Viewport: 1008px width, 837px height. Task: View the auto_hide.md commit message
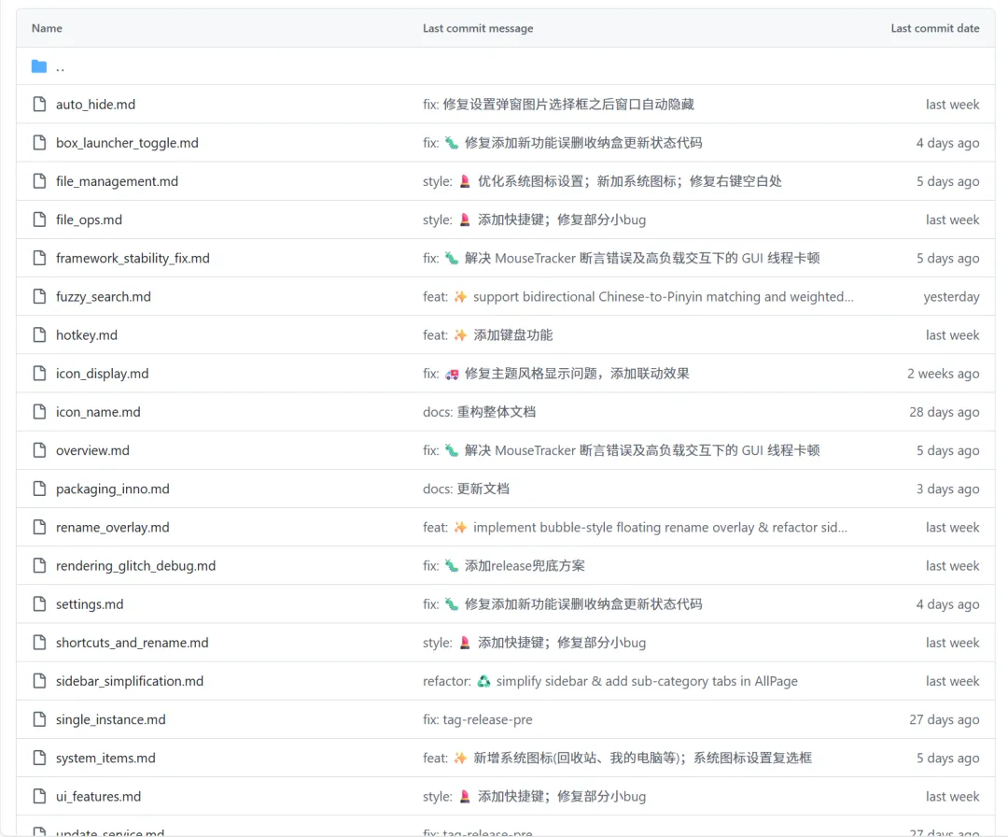click(558, 105)
